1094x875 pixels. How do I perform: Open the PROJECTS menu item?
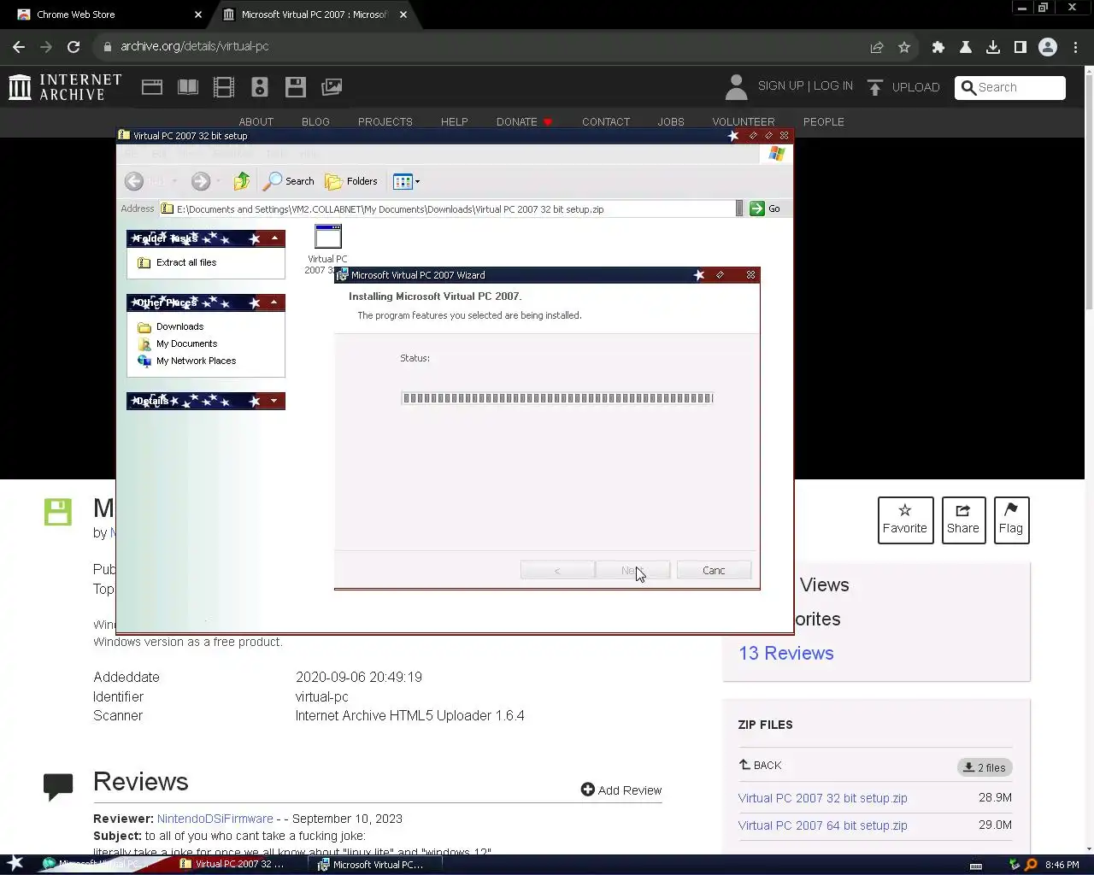[385, 121]
